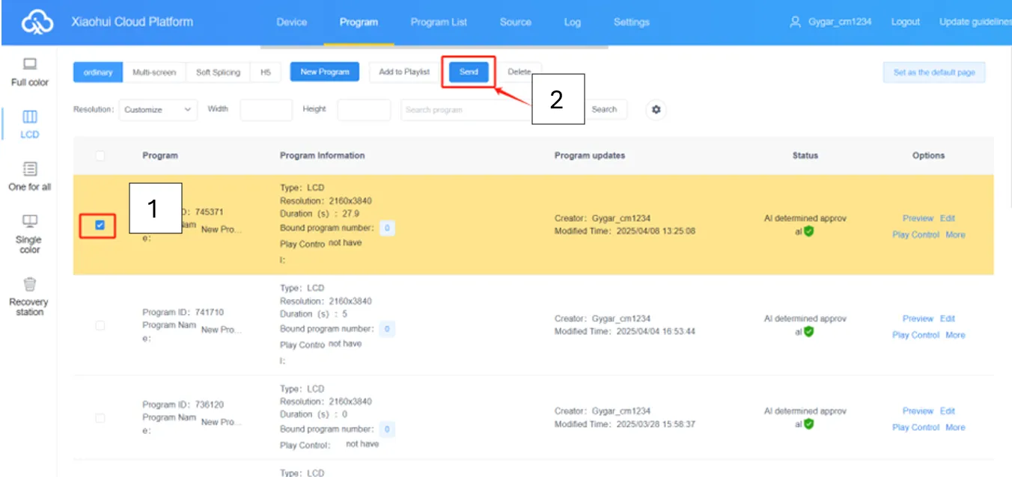Open the Settings tab

point(632,22)
